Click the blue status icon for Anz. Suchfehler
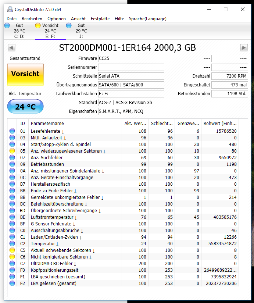Viewport: 254px width, 303px height. click(x=12, y=157)
